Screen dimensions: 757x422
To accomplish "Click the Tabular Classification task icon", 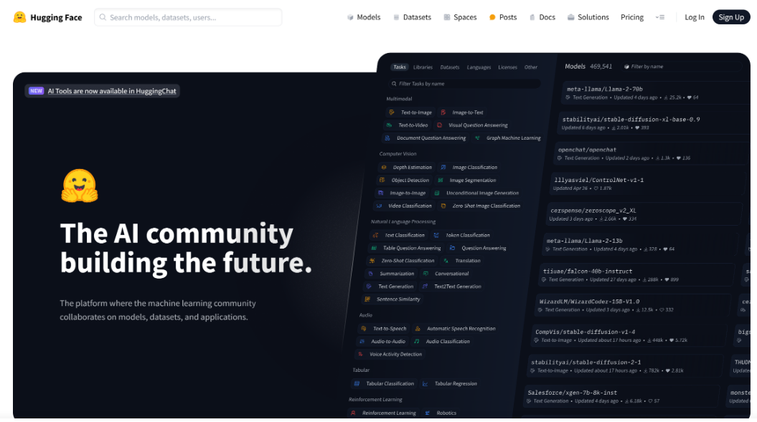I will (357, 383).
